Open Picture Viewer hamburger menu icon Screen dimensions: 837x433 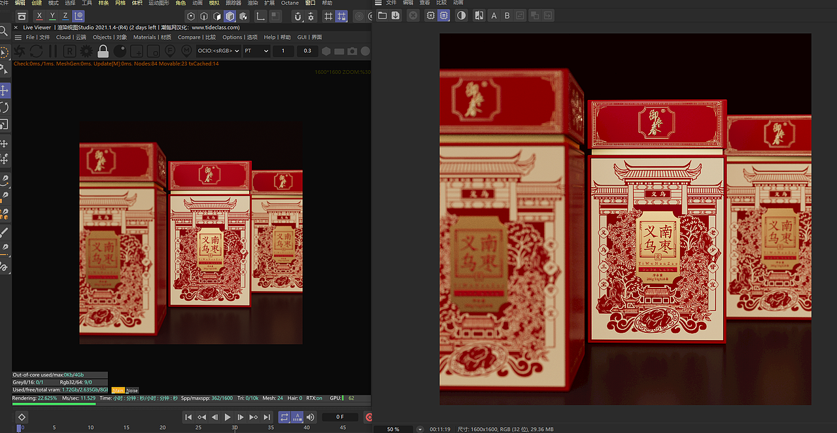pos(379,3)
